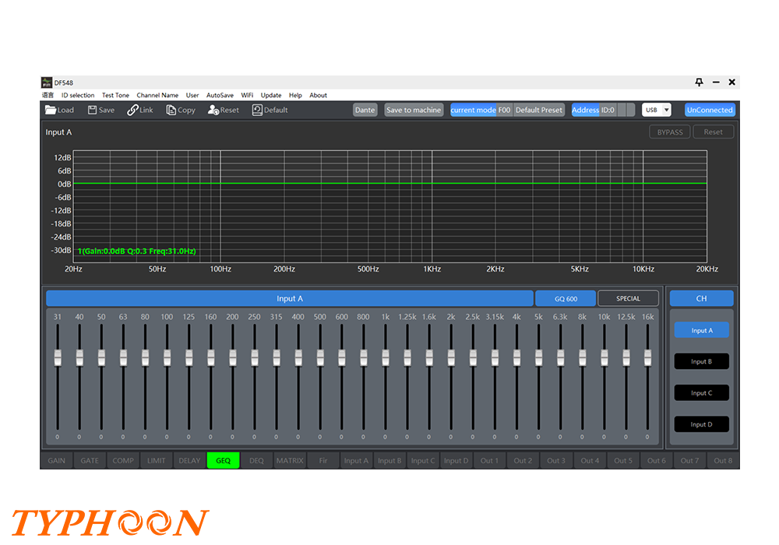Click the Default preset icon
Screen dimensions: 779x545
coord(257,110)
